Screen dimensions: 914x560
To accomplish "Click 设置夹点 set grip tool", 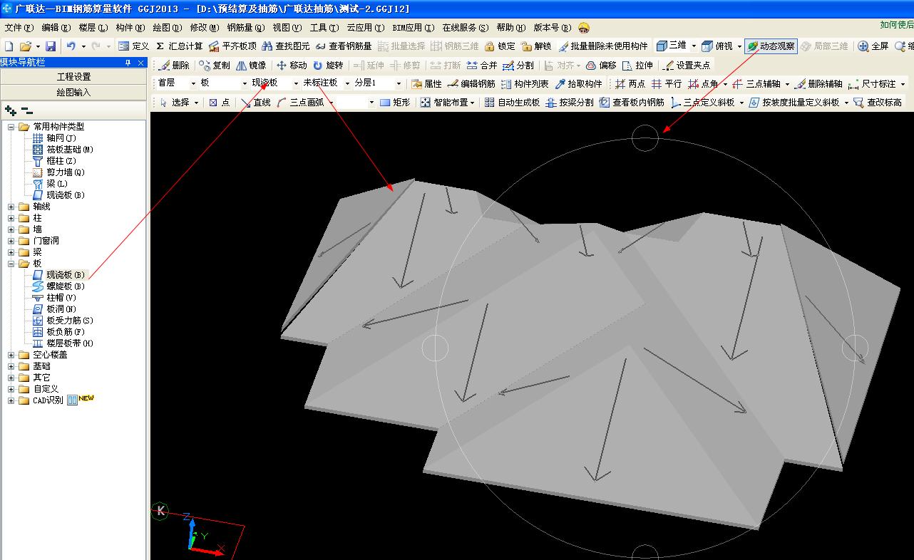I will (x=687, y=65).
